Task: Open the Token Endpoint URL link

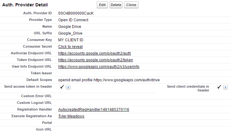Action: point(95,60)
